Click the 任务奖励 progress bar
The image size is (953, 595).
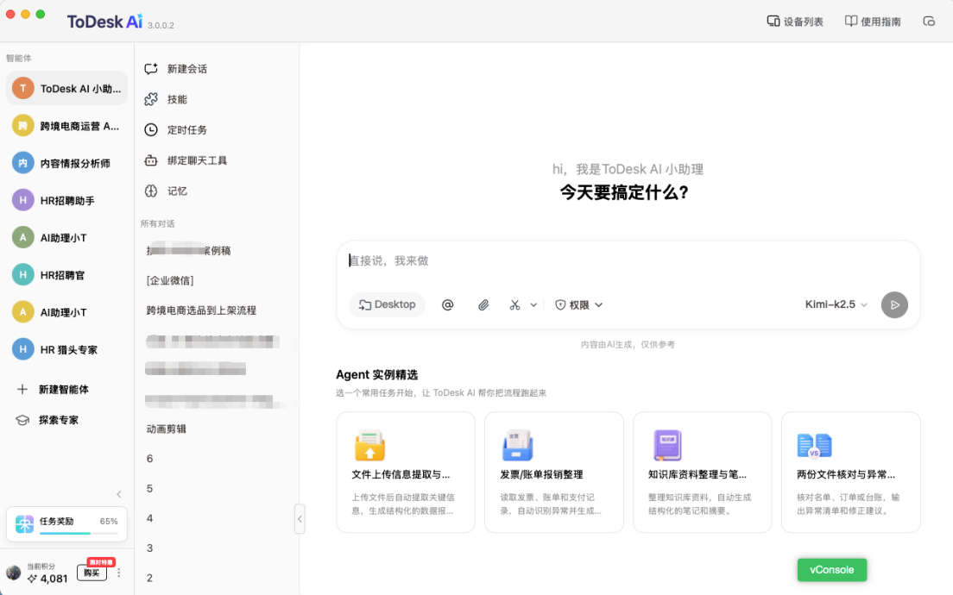(x=79, y=533)
